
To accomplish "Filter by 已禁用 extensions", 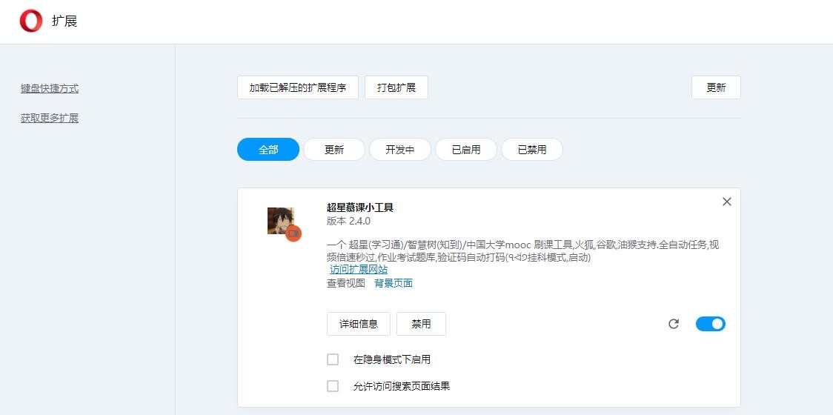I will click(532, 150).
